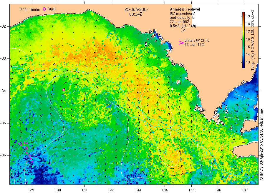Click the temperature color bar
The height and width of the screenshot is (194, 265).
click(x=243, y=40)
